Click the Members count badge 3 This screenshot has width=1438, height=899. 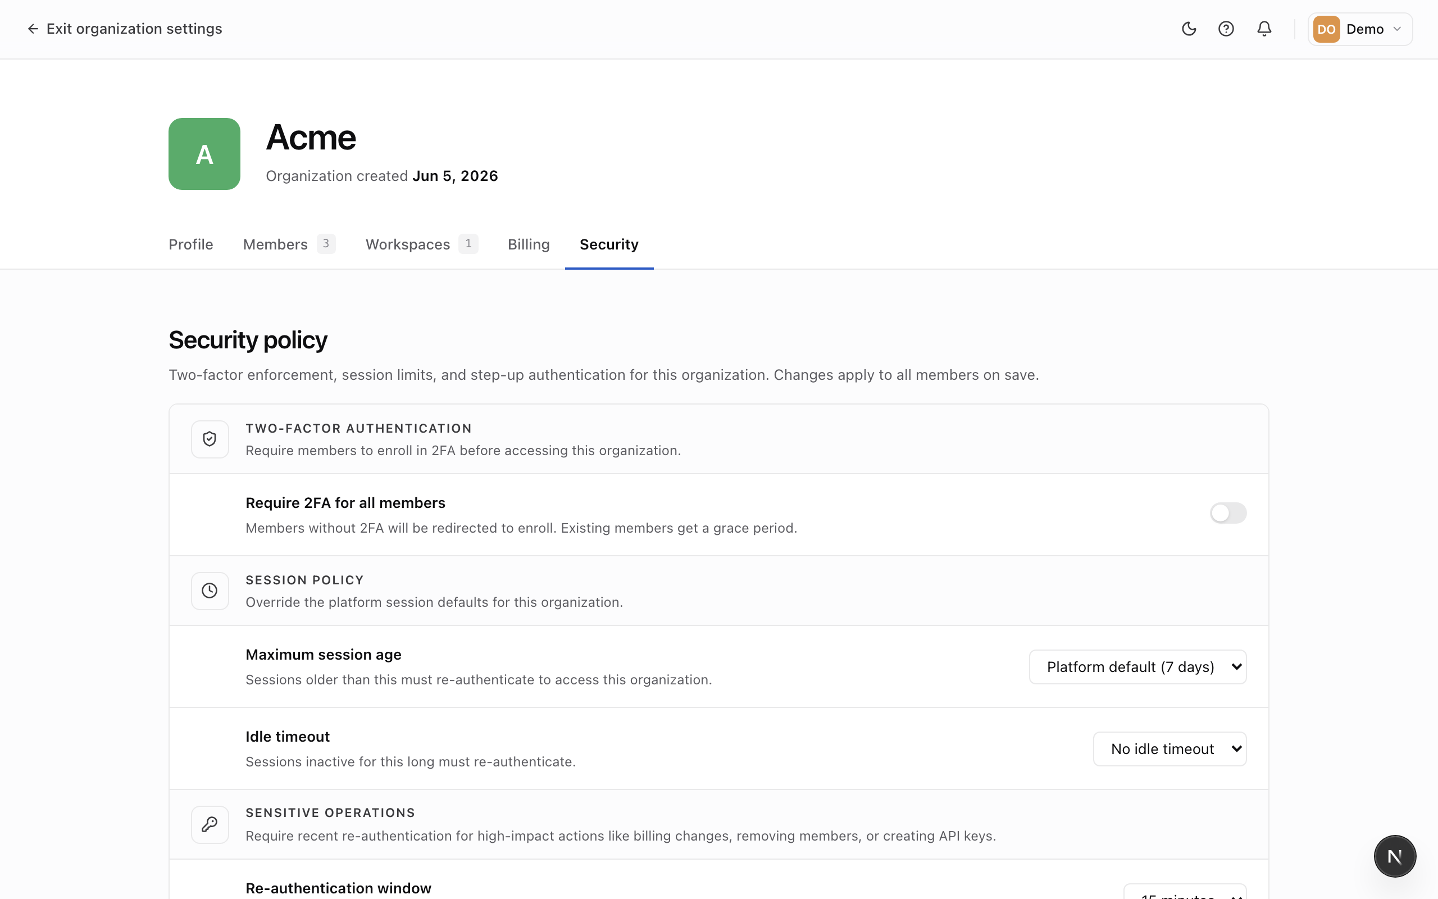point(326,244)
